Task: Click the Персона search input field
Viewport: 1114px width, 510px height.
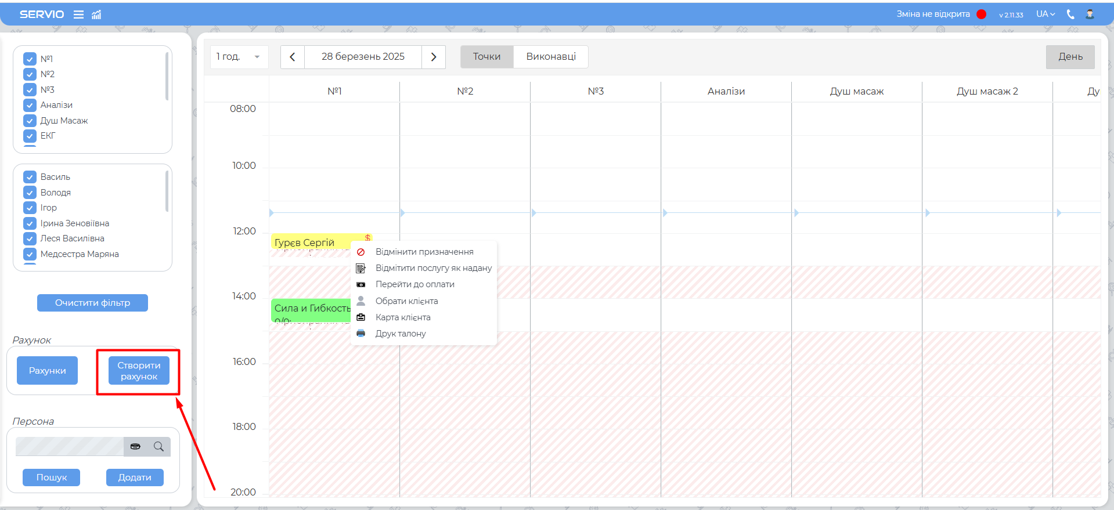Action: [70, 447]
